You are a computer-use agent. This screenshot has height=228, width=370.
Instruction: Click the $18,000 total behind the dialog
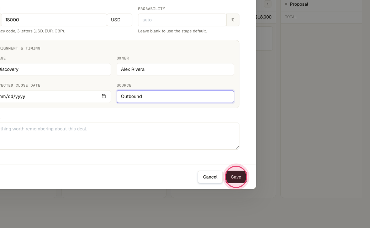tap(264, 17)
